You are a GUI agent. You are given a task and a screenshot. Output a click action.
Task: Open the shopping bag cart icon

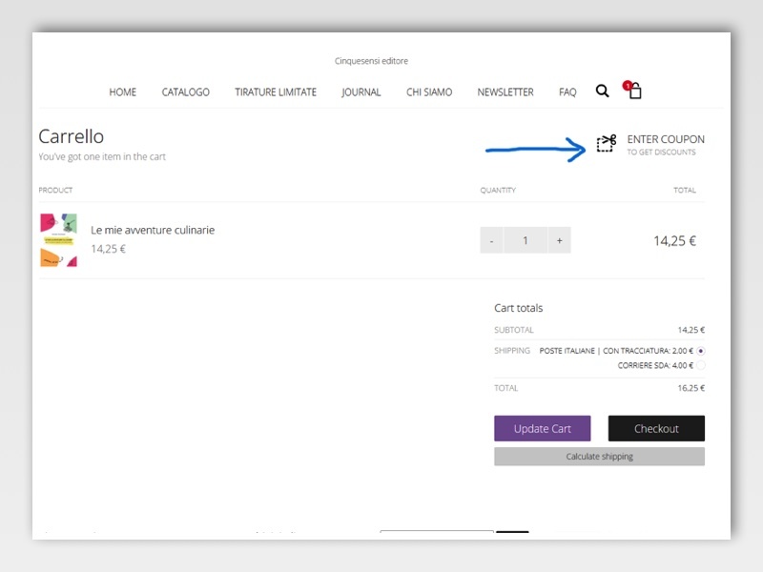[634, 92]
